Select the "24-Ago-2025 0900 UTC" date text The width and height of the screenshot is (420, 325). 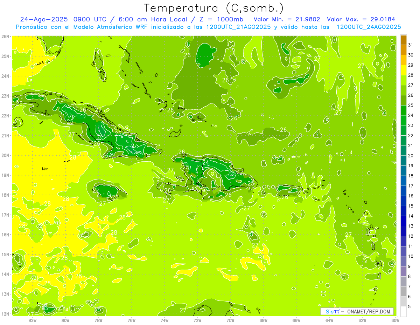tap(64, 19)
